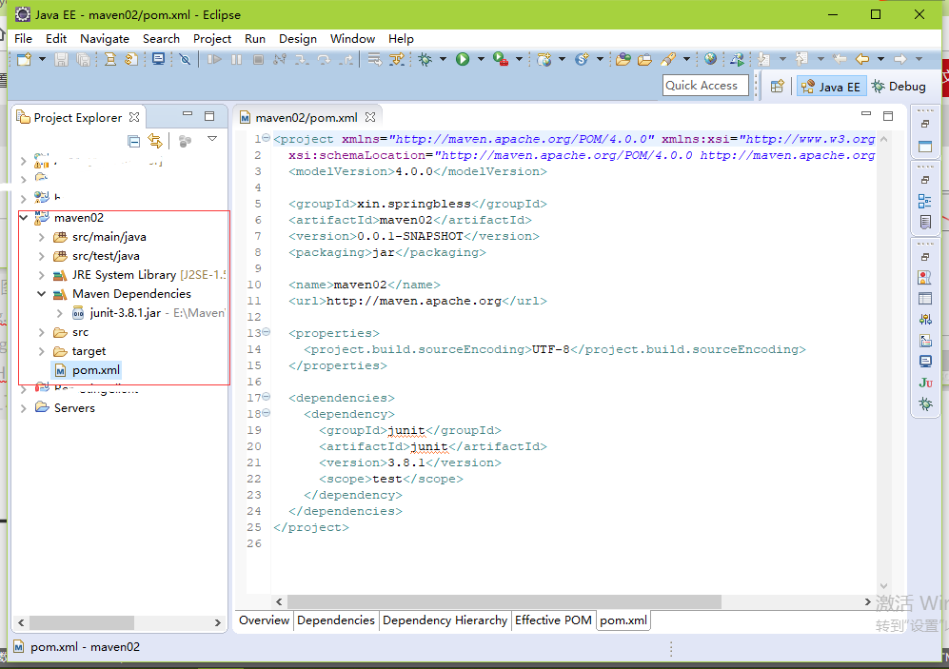
Task: Click the New wizard toolbar icon
Action: coord(24,59)
